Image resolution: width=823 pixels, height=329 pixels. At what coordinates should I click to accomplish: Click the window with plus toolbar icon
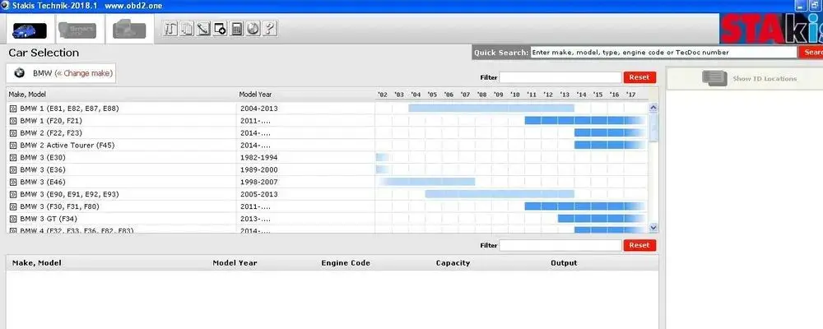click(220, 28)
